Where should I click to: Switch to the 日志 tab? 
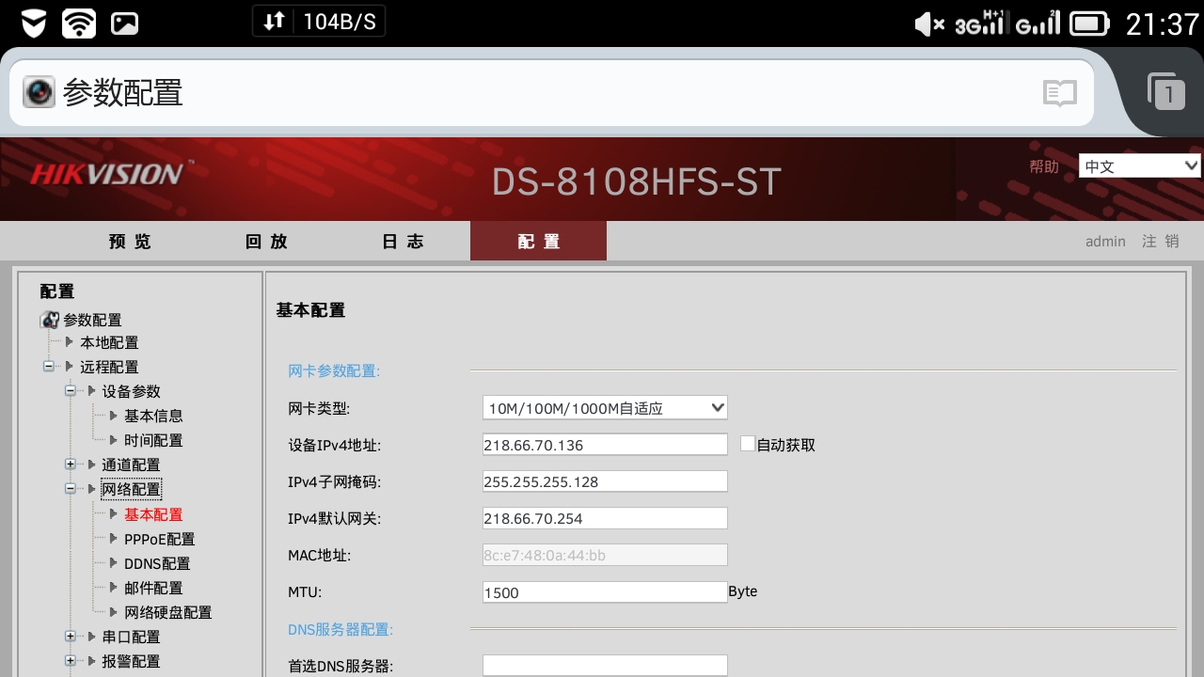403,242
